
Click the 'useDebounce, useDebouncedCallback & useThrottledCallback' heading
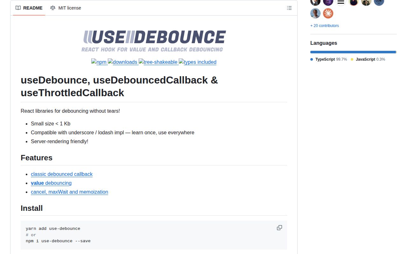(119, 86)
